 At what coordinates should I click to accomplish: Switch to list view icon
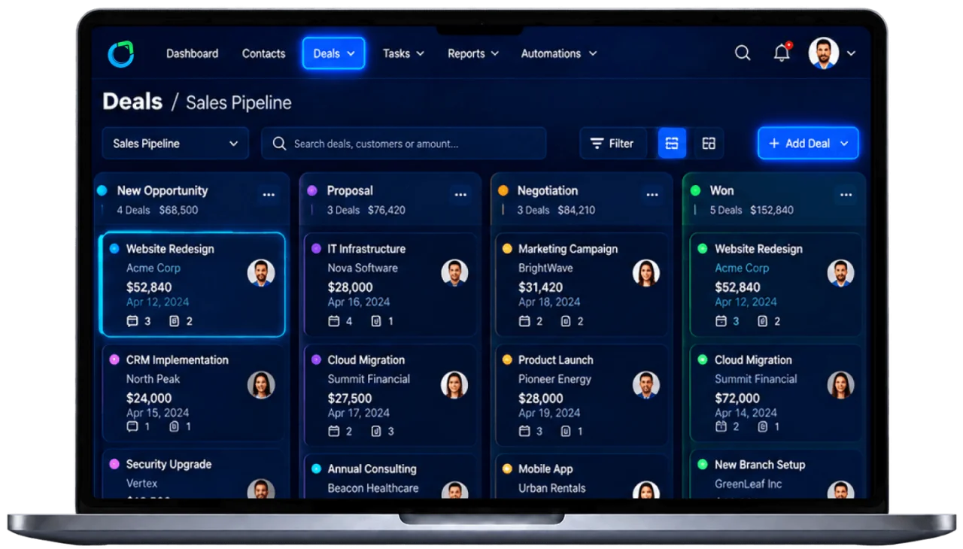pyautogui.click(x=672, y=143)
